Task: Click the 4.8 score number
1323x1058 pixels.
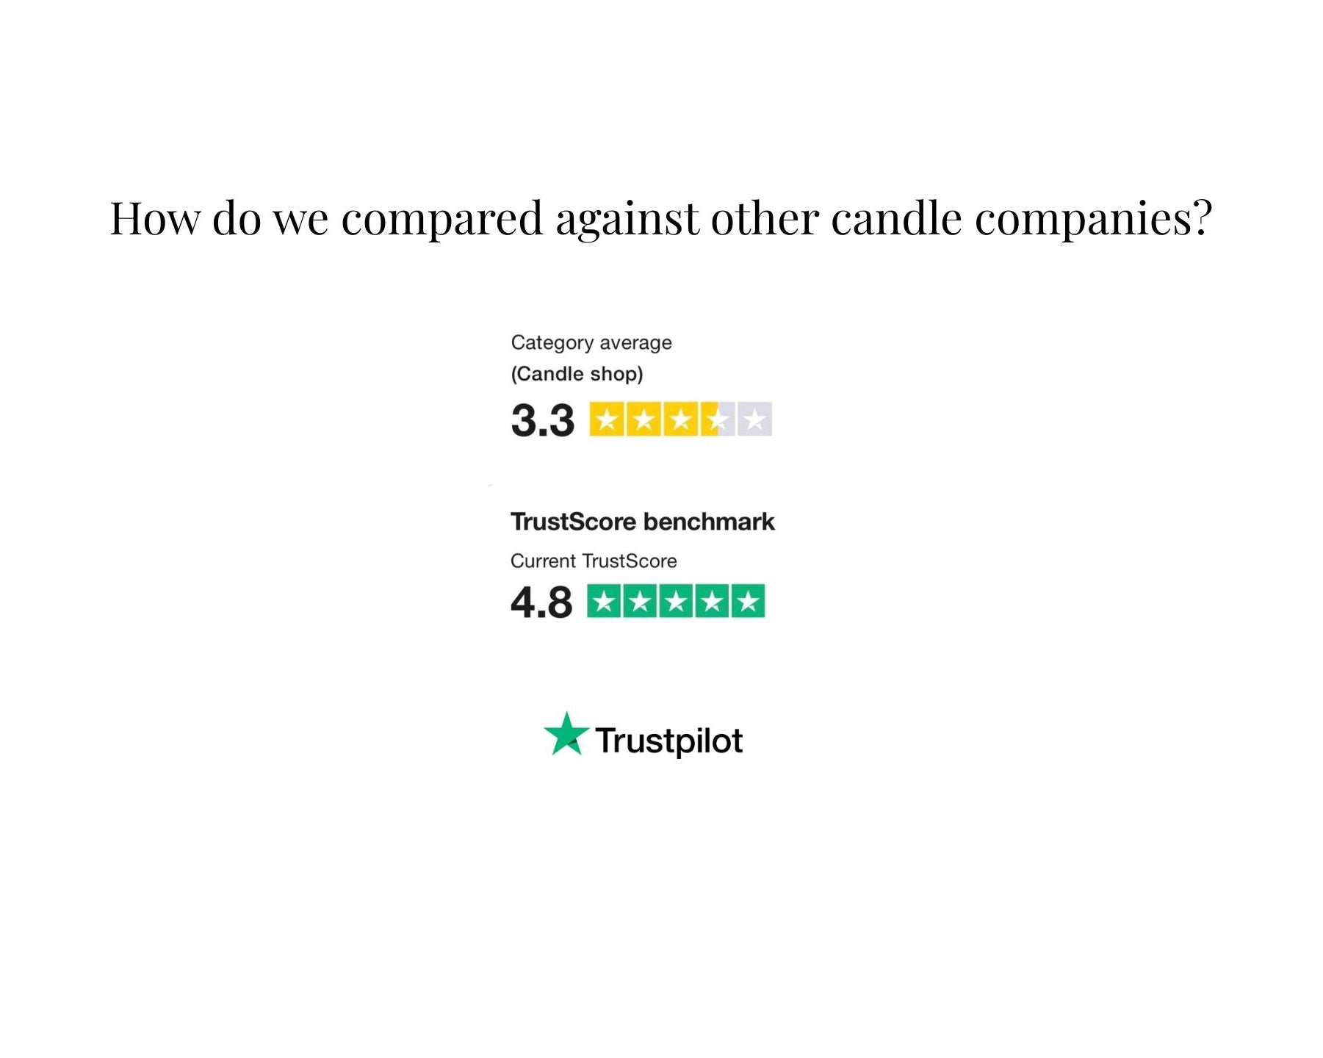Action: click(541, 602)
